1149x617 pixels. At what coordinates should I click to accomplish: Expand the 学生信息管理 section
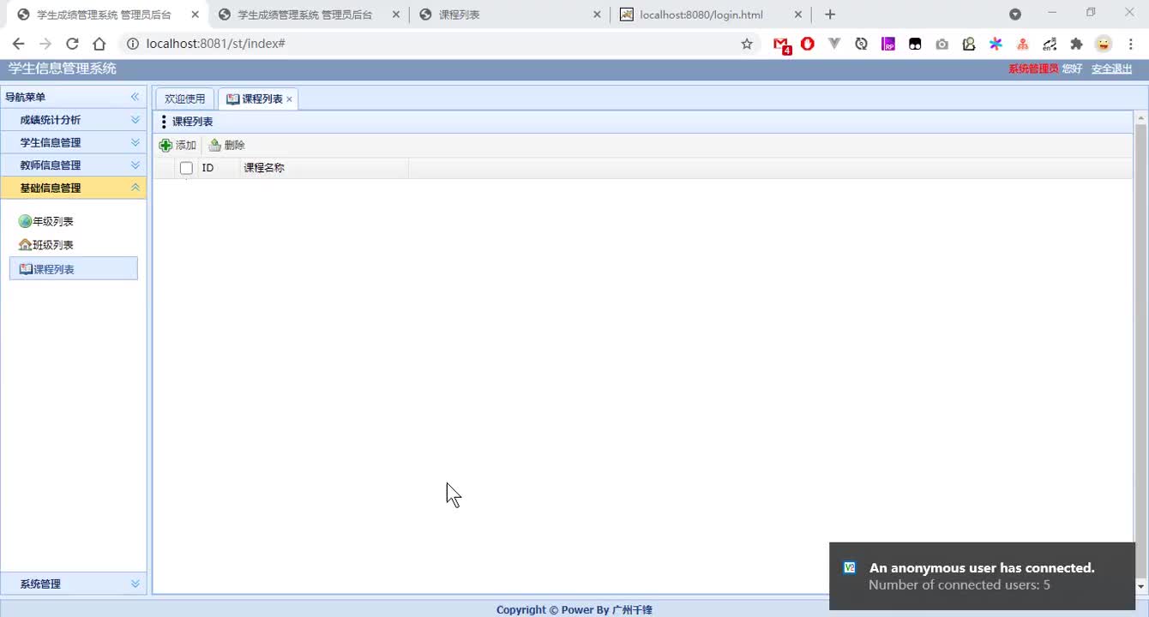point(73,142)
